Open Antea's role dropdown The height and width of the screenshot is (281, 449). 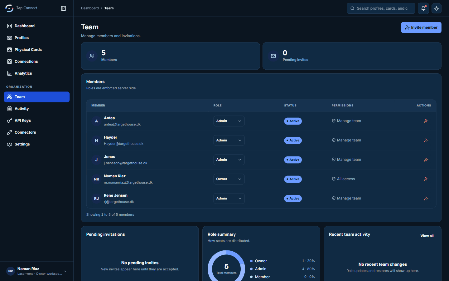pos(229,121)
